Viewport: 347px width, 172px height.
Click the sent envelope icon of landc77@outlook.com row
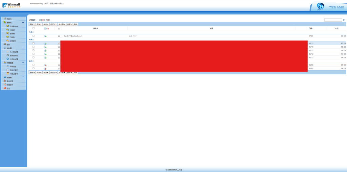(x=45, y=36)
